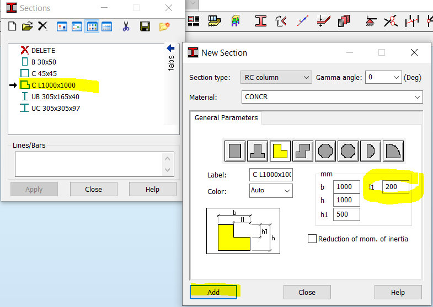Click the stacked copies icon in main toolbar
Image resolution: width=433 pixels, height=307 pixels.
tap(344, 21)
